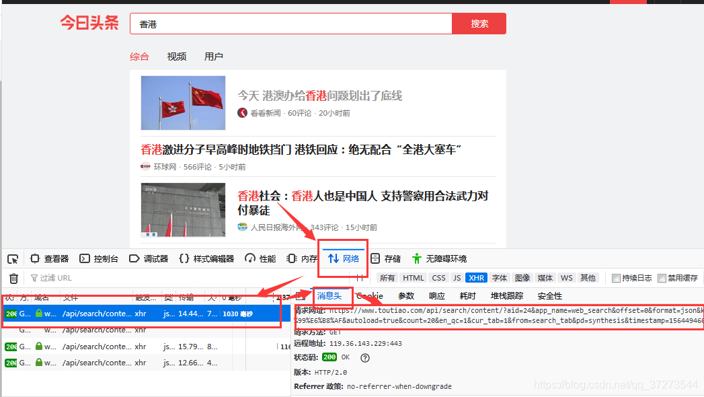Click the 环球网 source icon
The height and width of the screenshot is (397, 704).
[145, 167]
